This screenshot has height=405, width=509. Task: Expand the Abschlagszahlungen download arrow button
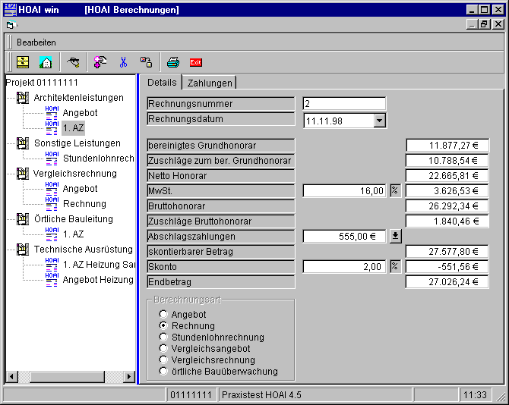395,236
